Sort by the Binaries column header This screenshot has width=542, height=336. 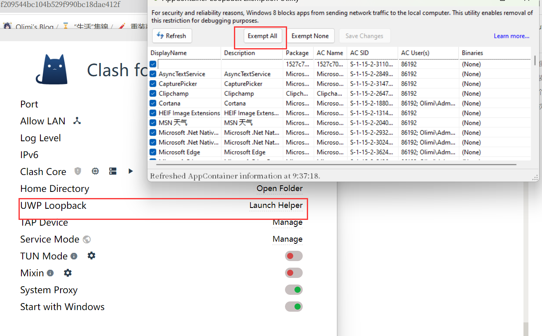coord(495,53)
